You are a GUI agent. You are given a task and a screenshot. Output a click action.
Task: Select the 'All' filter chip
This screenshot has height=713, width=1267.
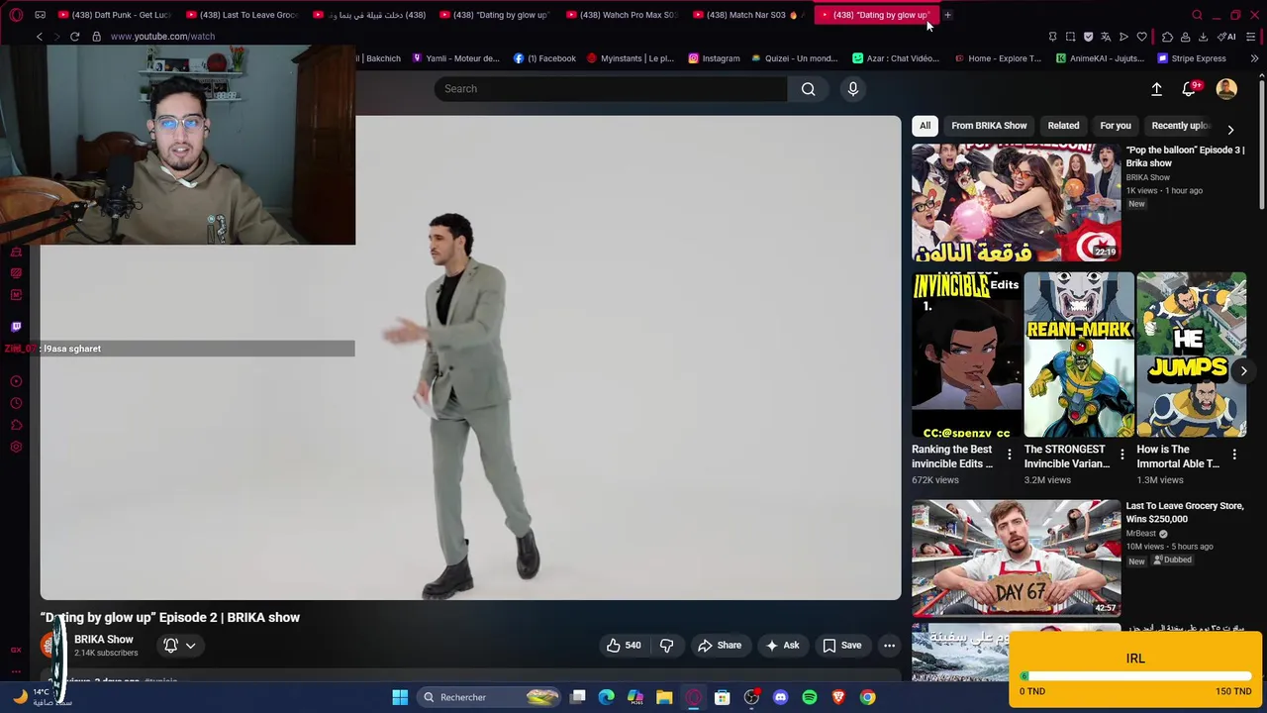pyautogui.click(x=925, y=126)
